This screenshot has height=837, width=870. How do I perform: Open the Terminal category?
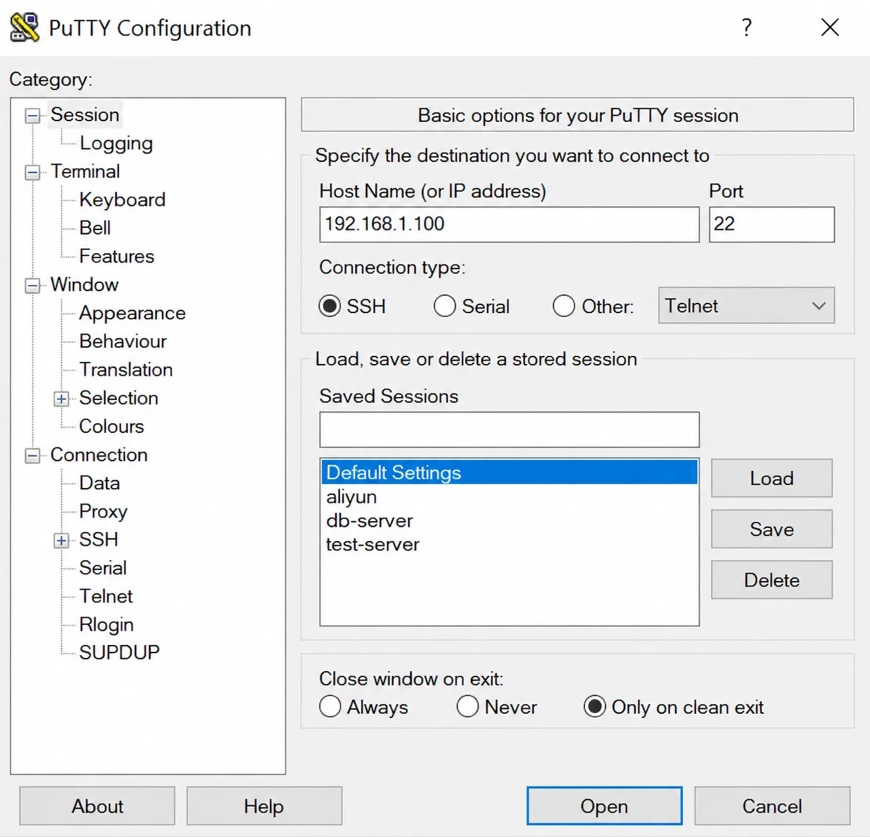(x=85, y=171)
